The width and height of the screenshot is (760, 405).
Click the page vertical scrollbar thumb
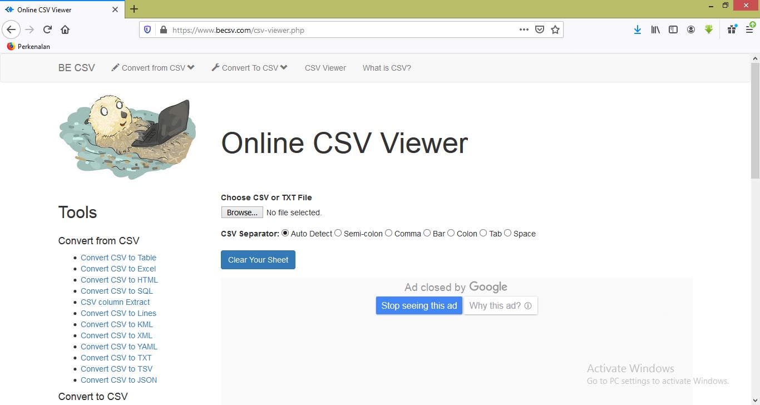[x=755, y=120]
